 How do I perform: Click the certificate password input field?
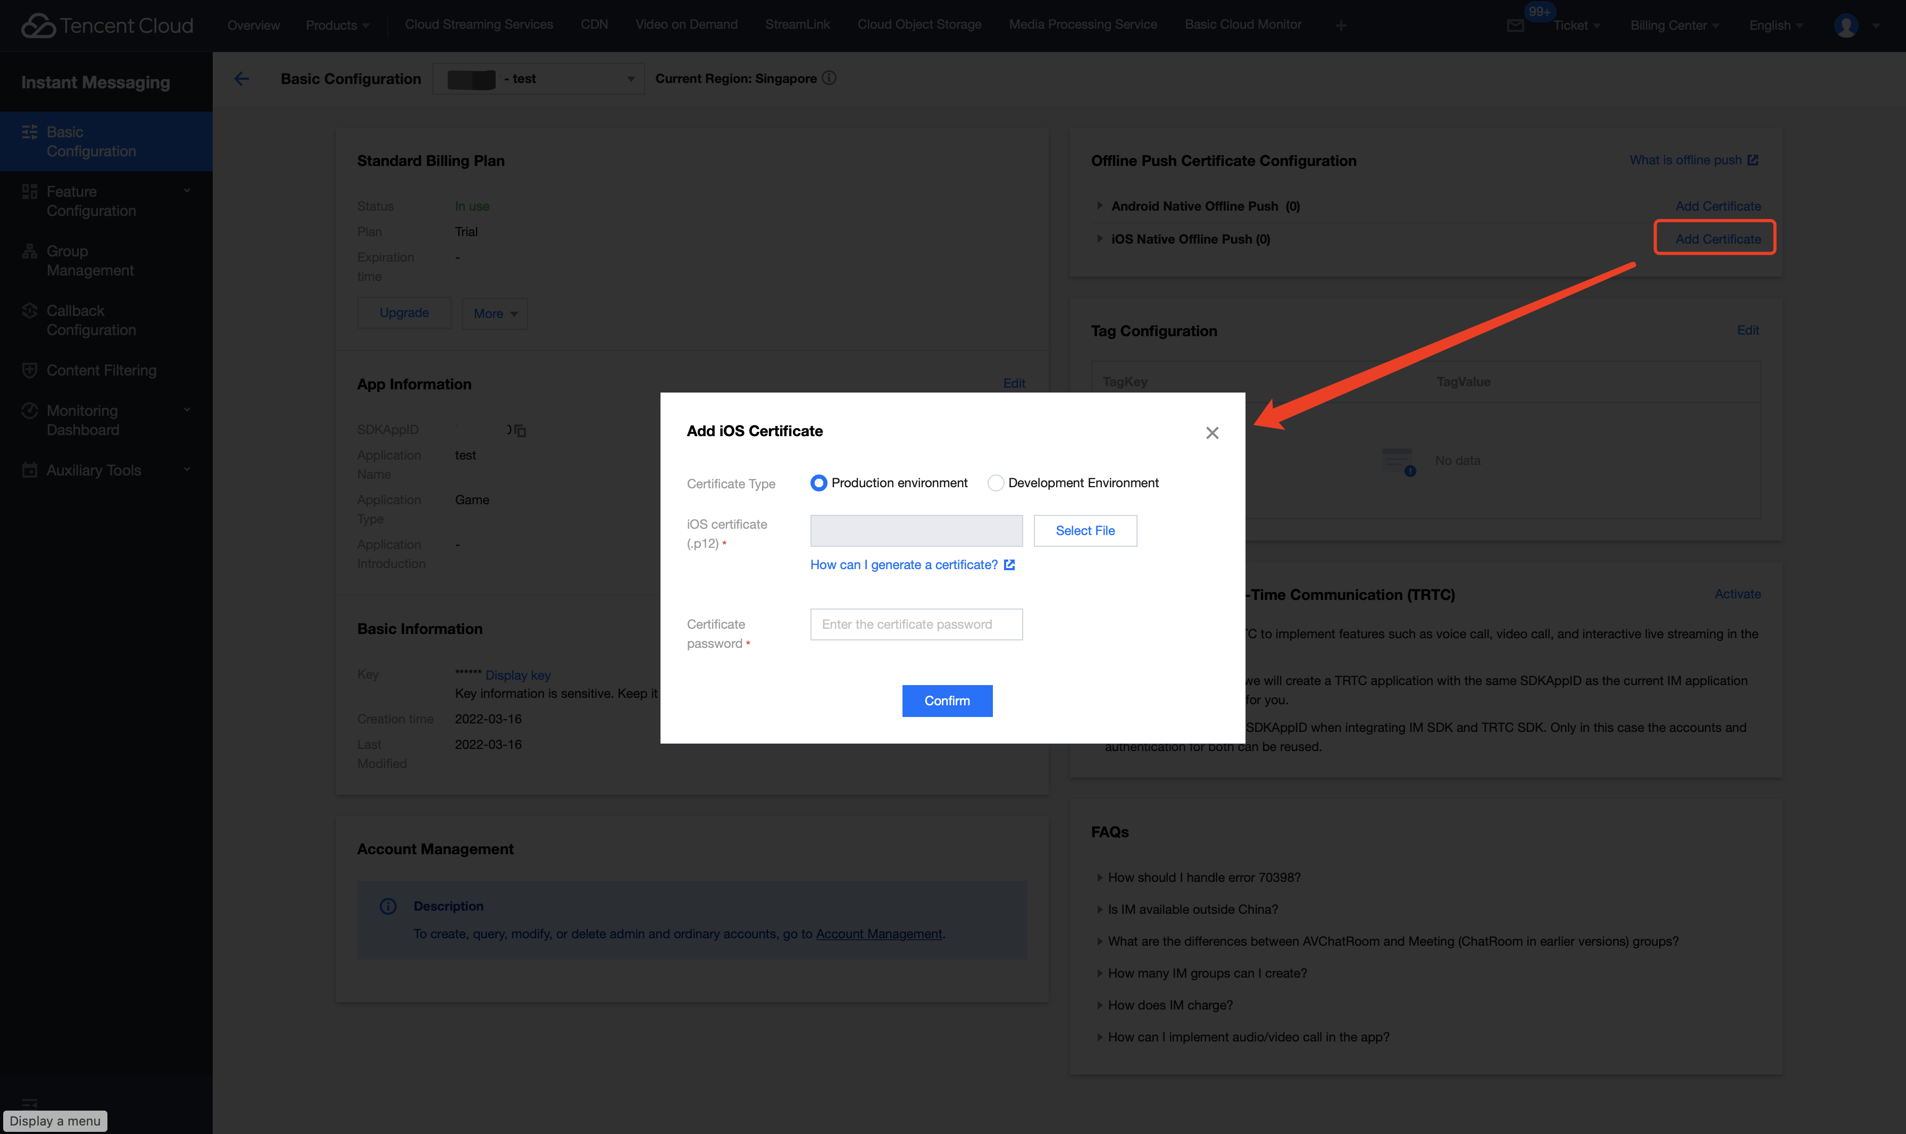point(916,624)
